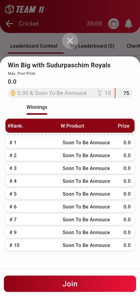Tap the 75 entries progress indicator

126,93
